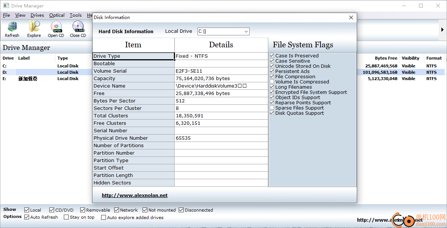The width and height of the screenshot is (447, 228).
Task: Open the Drives menu
Action: 37,15
